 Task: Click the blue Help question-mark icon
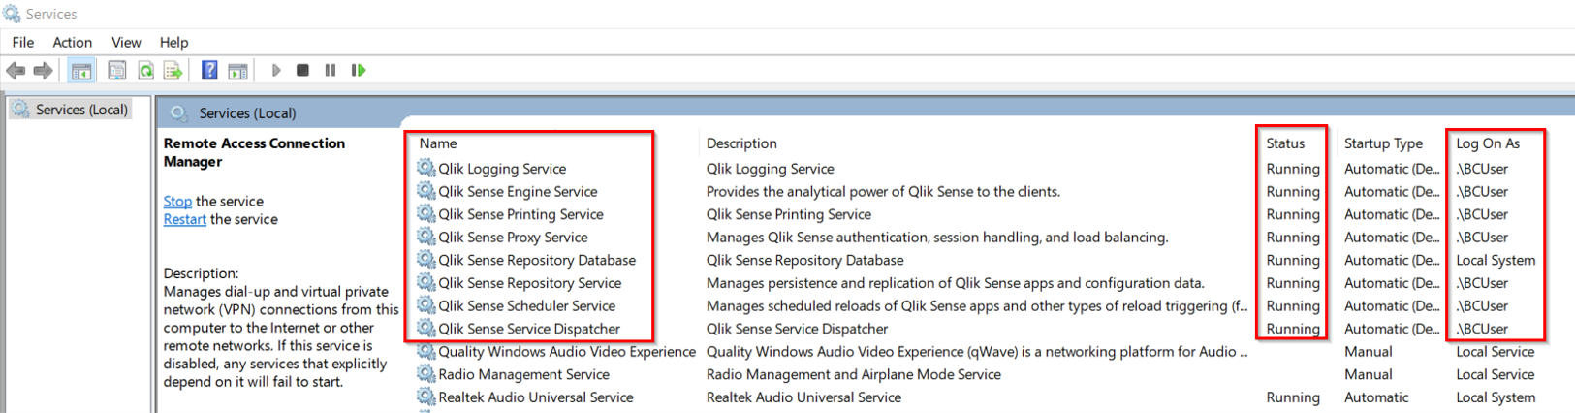tap(209, 71)
